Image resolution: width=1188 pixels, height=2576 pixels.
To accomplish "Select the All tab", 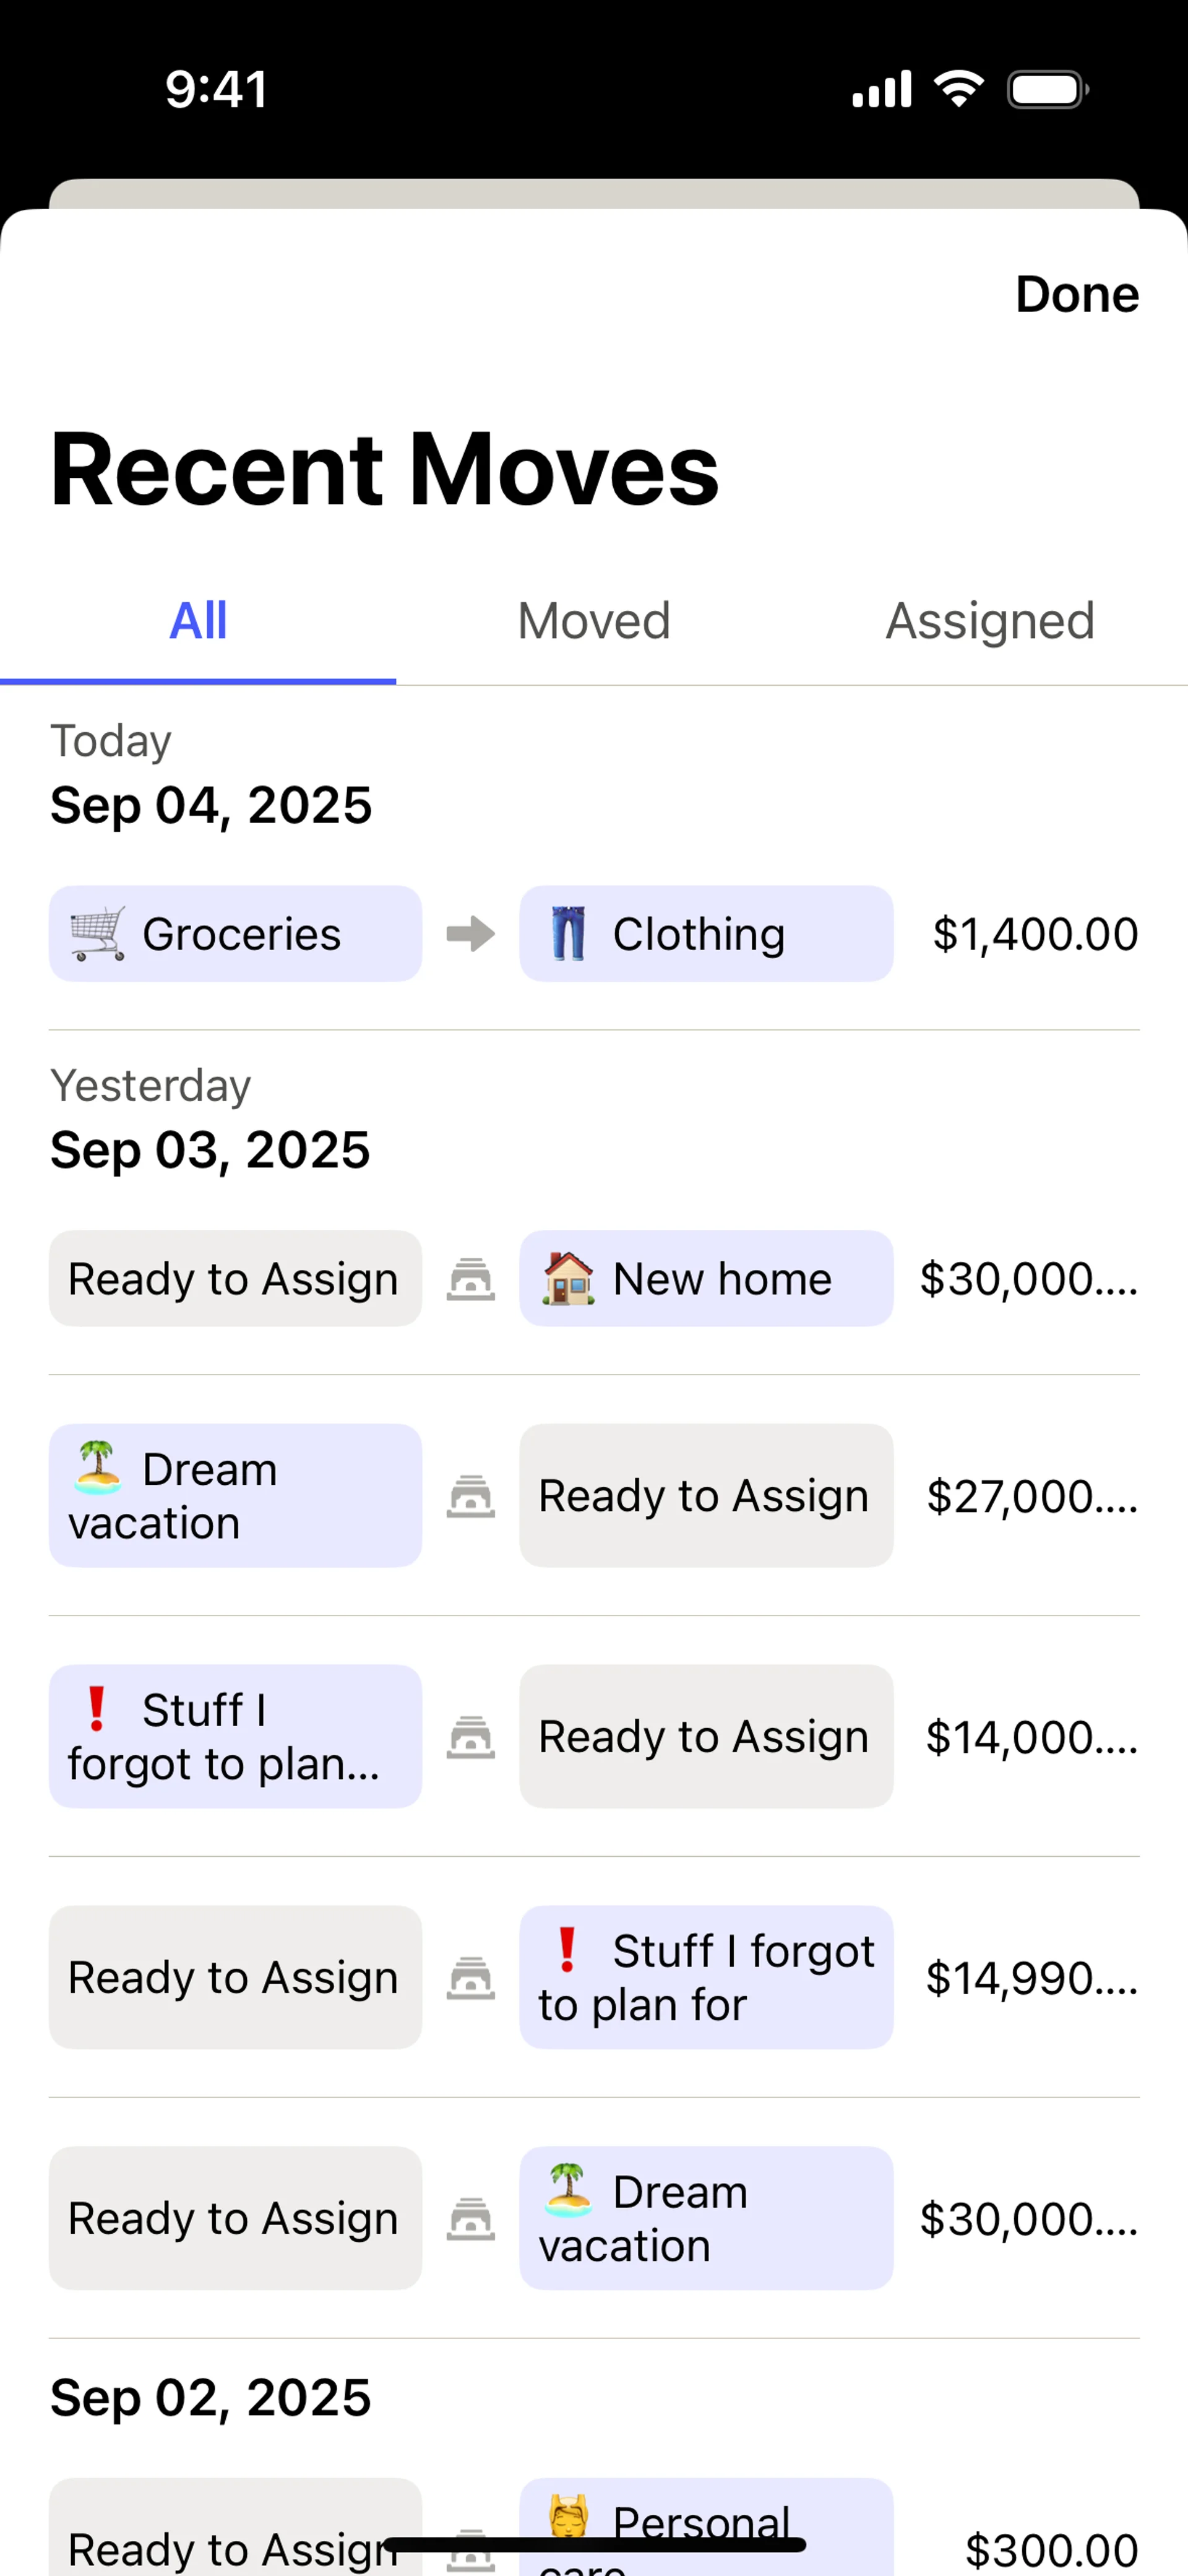I will (198, 621).
